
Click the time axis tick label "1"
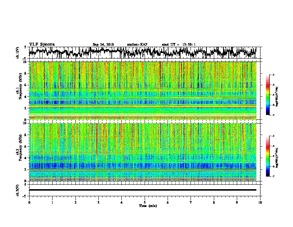coord(52,203)
